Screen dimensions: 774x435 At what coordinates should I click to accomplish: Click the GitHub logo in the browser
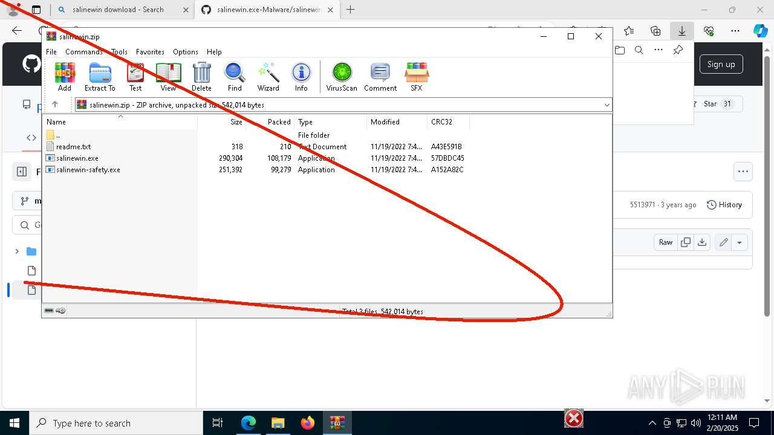[x=31, y=64]
